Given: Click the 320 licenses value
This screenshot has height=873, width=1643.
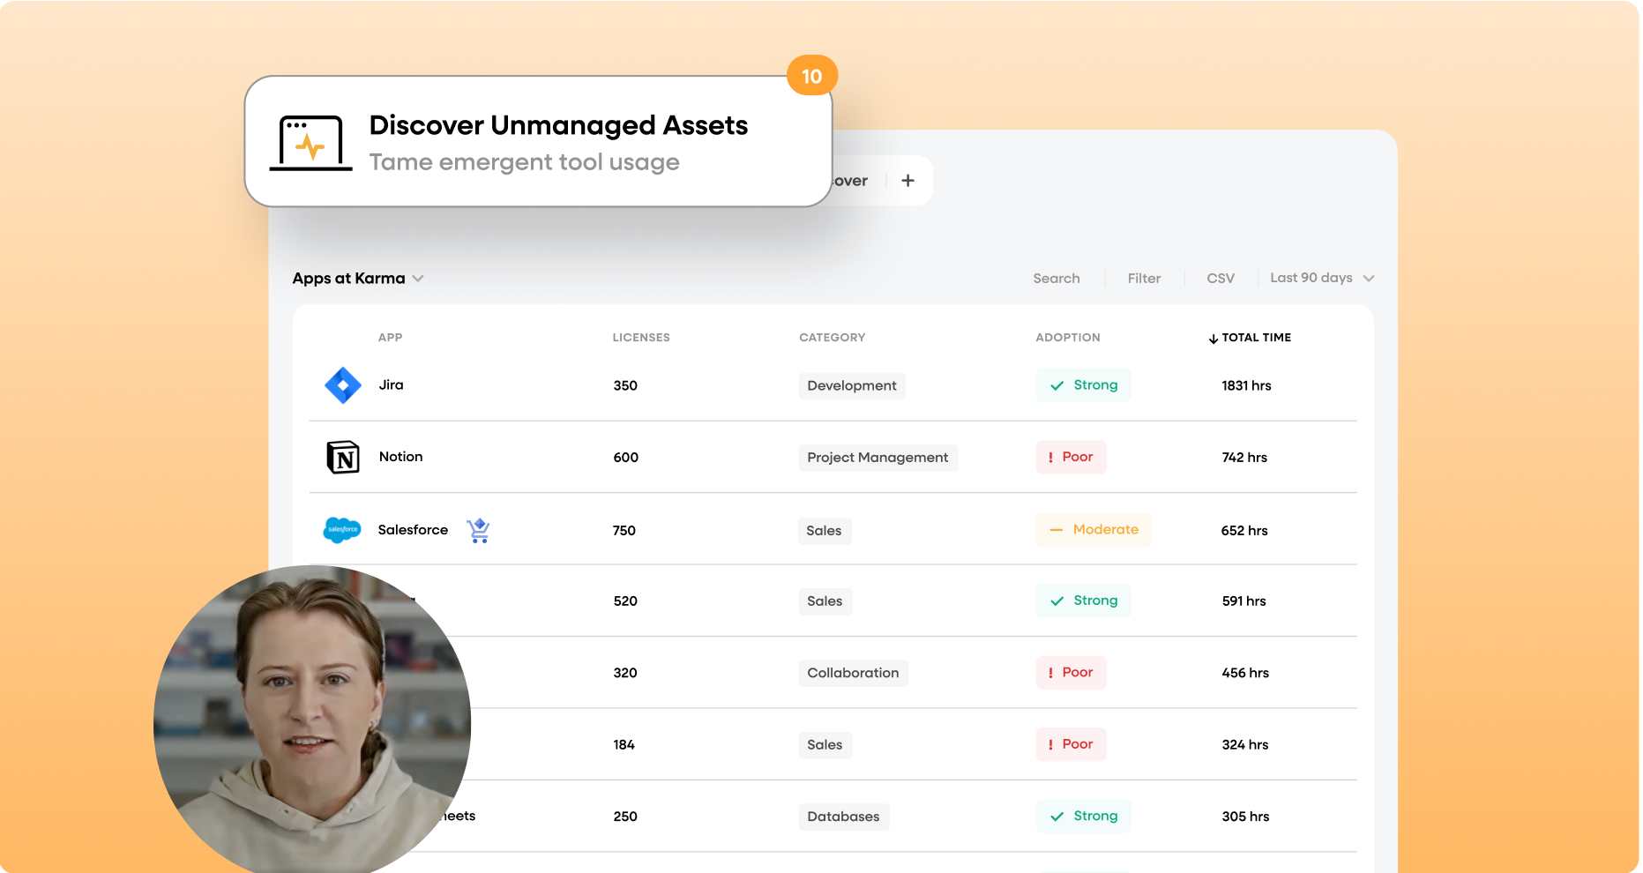Looking at the screenshot, I should (625, 673).
